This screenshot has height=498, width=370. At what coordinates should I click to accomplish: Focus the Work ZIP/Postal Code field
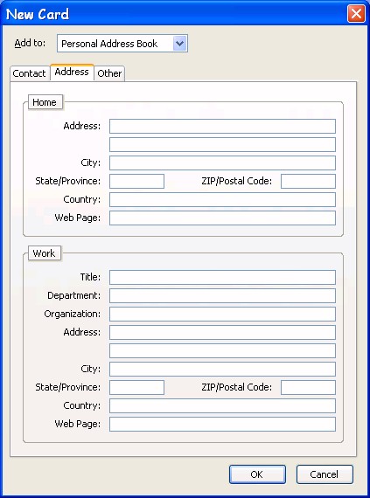(x=308, y=387)
